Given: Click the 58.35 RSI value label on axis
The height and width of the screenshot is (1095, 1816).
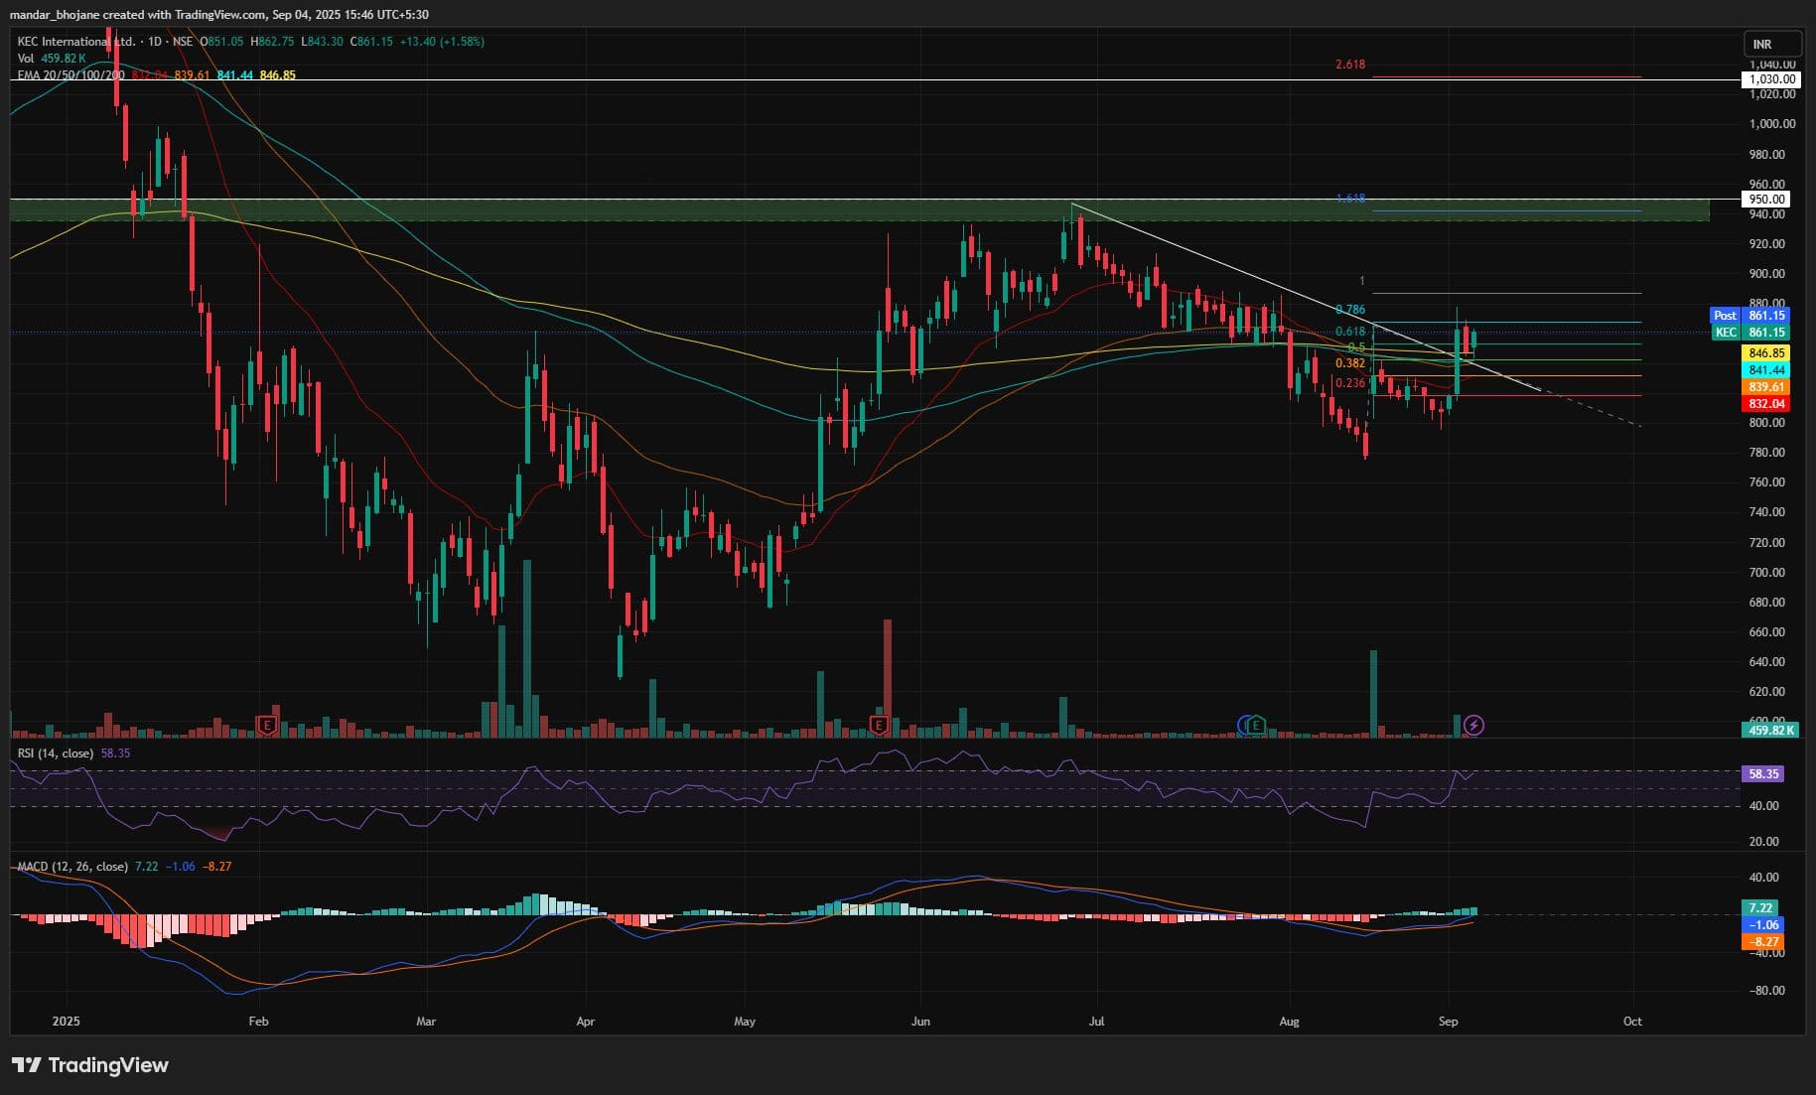Looking at the screenshot, I should 1763,773.
